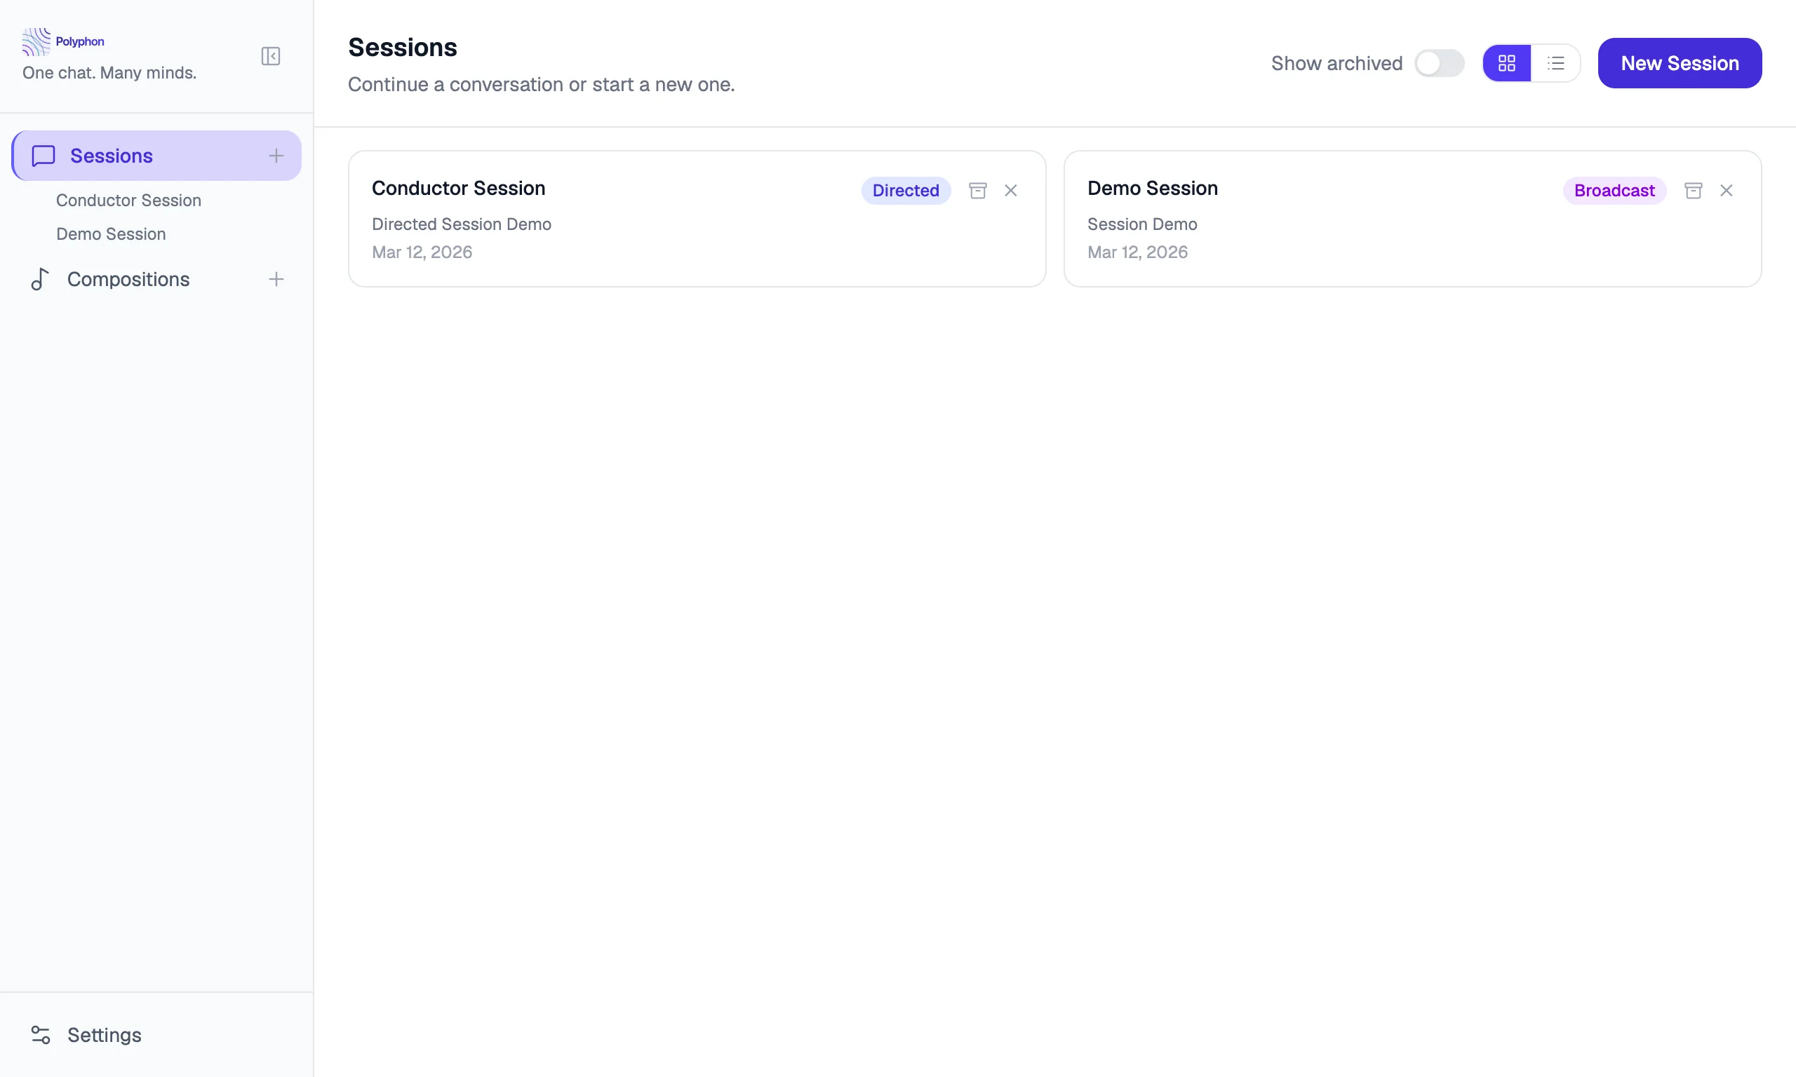
Task: Delete the Conductor Session with the X icon
Action: 1011,190
